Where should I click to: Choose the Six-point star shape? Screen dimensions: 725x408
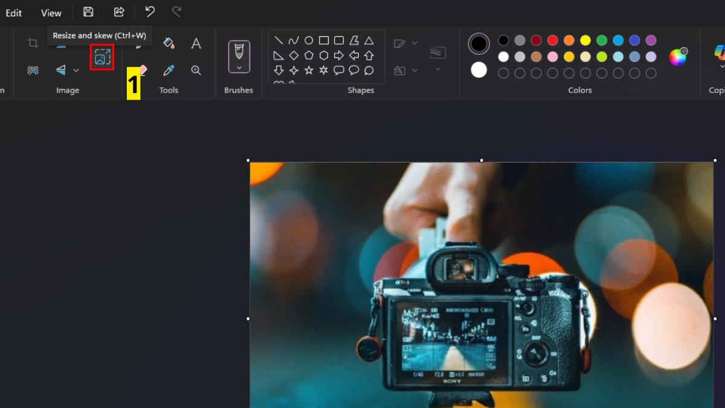(x=324, y=71)
